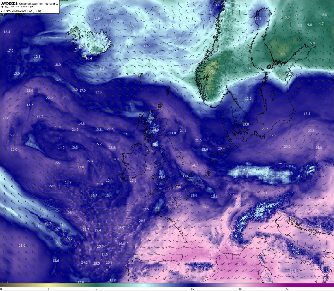
Task: Click the "30" tick on the color scale
Action: [x=240, y=289]
